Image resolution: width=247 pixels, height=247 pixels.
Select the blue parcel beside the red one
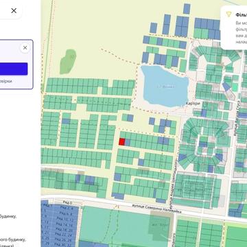coord(128,143)
